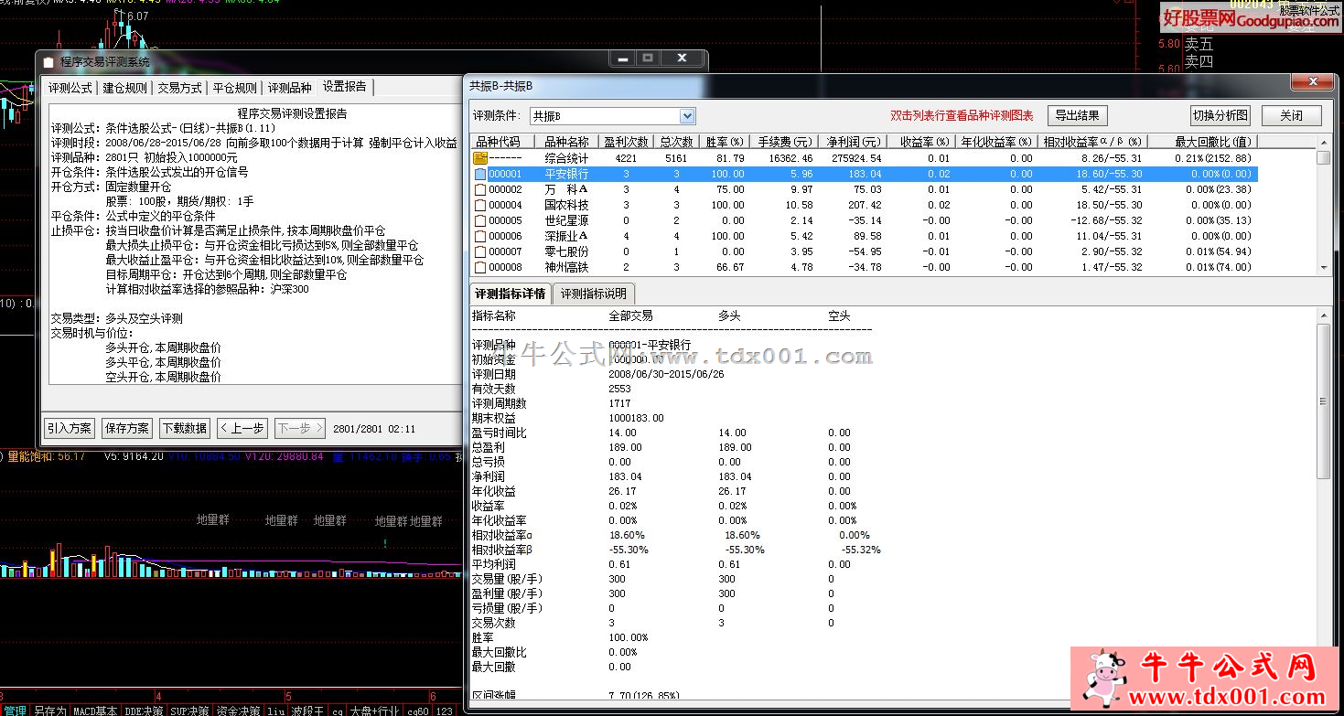Image resolution: width=1344 pixels, height=716 pixels.
Task: Select the 万科A stock name cell
Action: (566, 189)
